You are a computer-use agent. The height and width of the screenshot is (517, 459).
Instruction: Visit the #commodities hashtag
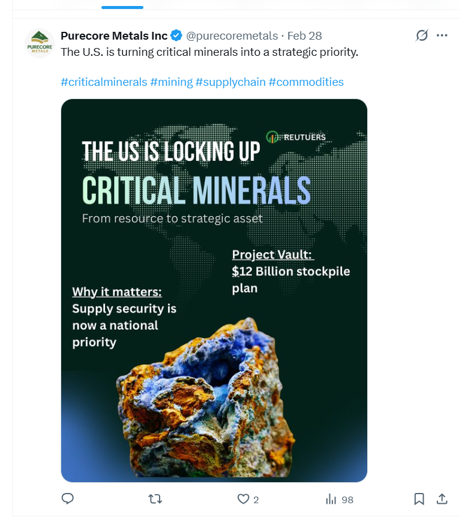tap(306, 82)
